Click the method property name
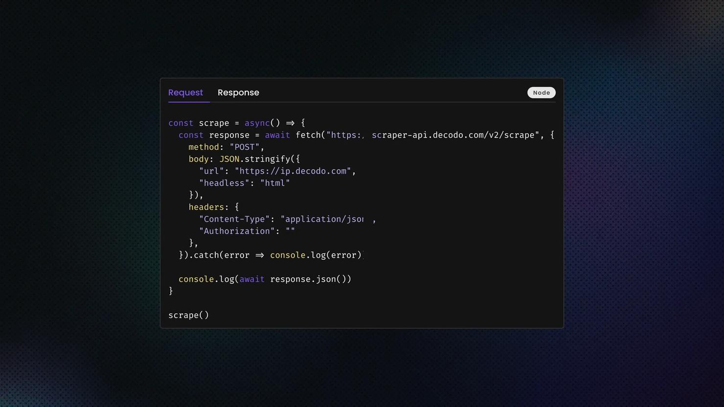Screen dimensions: 724x407 pos(204,147)
